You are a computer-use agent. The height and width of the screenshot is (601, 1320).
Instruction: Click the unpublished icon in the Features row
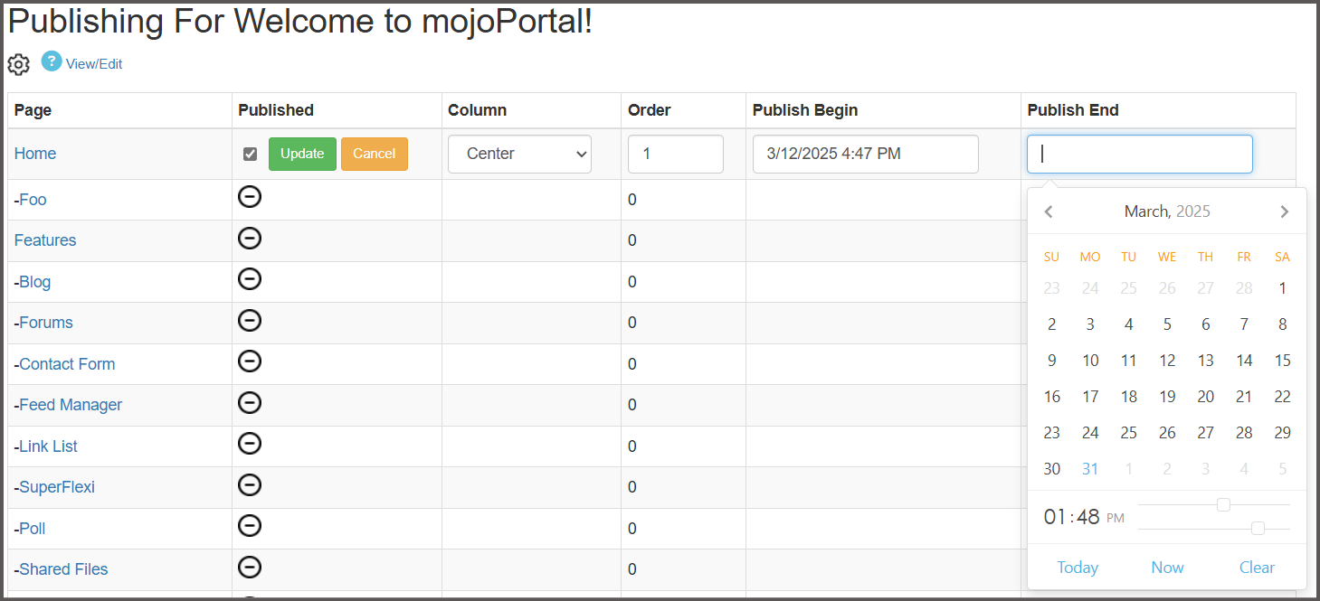click(x=250, y=238)
